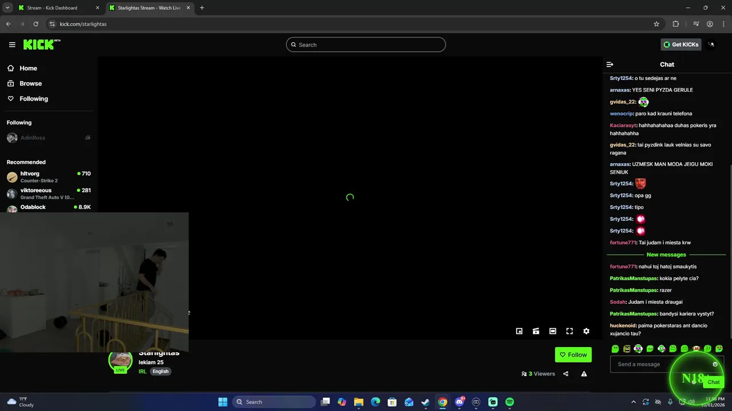
Task: Click the green Chat button
Action: (x=714, y=382)
